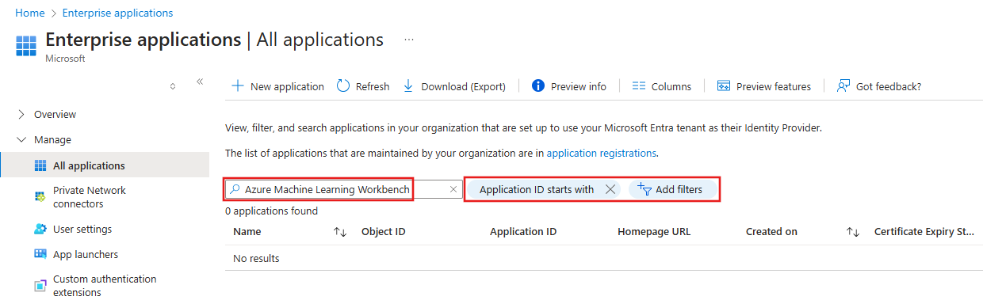Viewport: 983px width, 300px height.
Task: Download the export of applications
Action: coord(454,86)
